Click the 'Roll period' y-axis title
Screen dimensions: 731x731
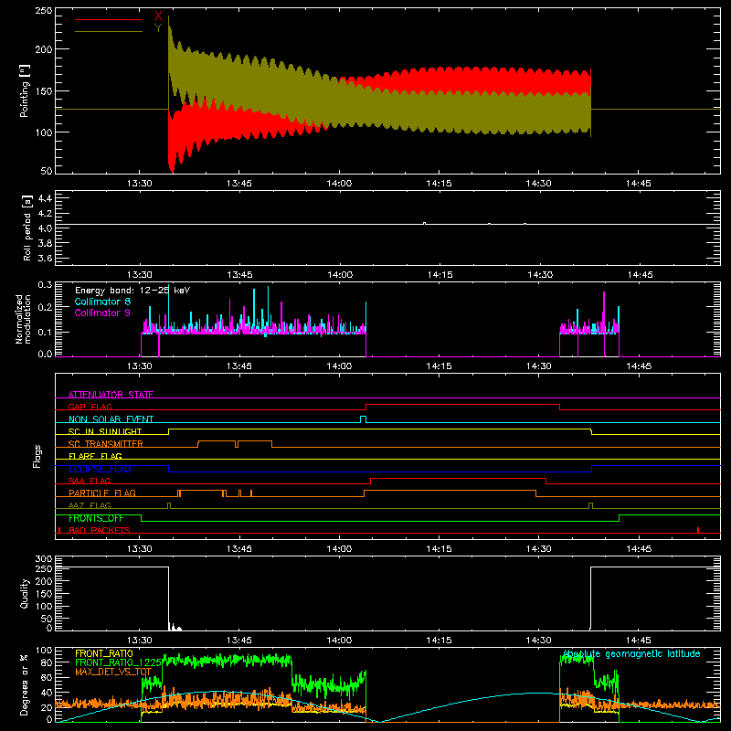27,228
